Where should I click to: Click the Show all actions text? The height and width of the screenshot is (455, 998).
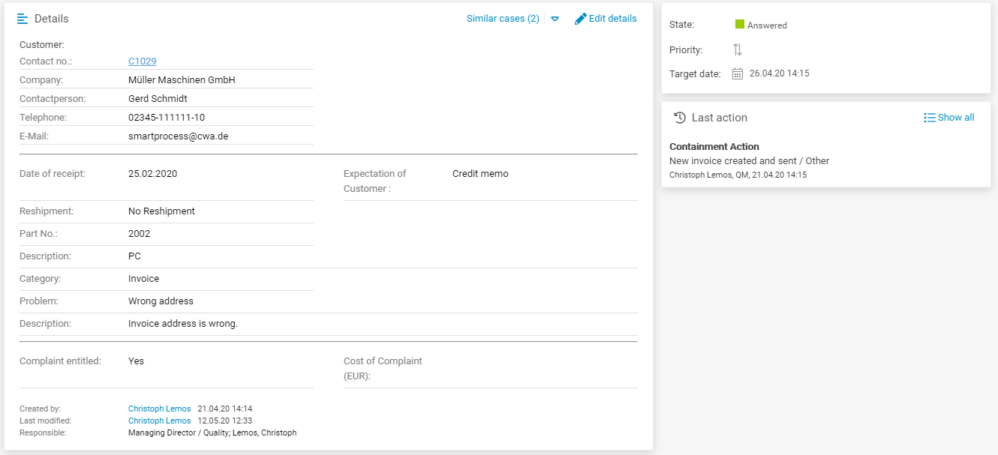956,118
